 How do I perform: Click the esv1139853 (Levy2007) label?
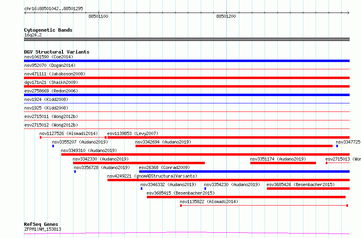tap(133, 133)
